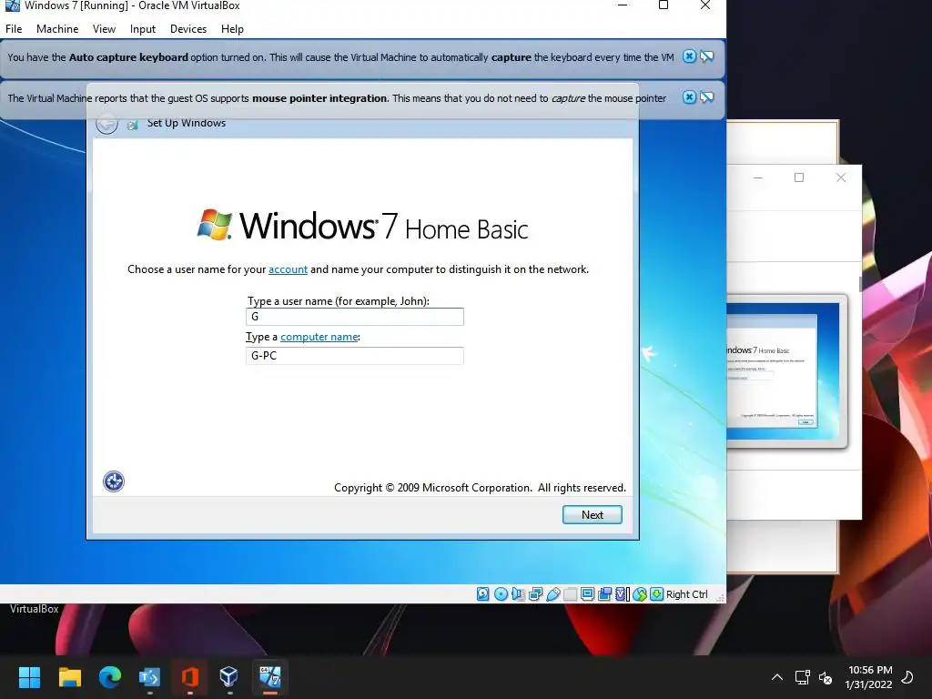The width and height of the screenshot is (932, 699).
Task: Click the CPU virtualization status icon
Action: 622,593
